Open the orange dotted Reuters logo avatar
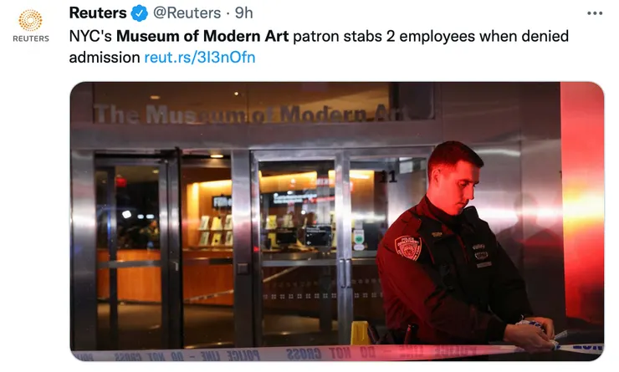 point(30,20)
